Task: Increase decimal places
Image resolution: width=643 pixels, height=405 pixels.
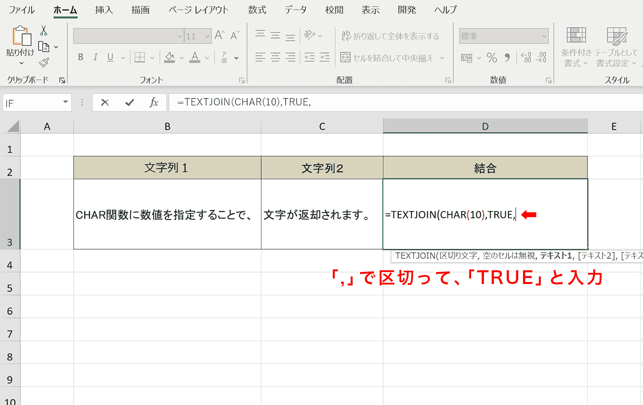Action: point(526,57)
